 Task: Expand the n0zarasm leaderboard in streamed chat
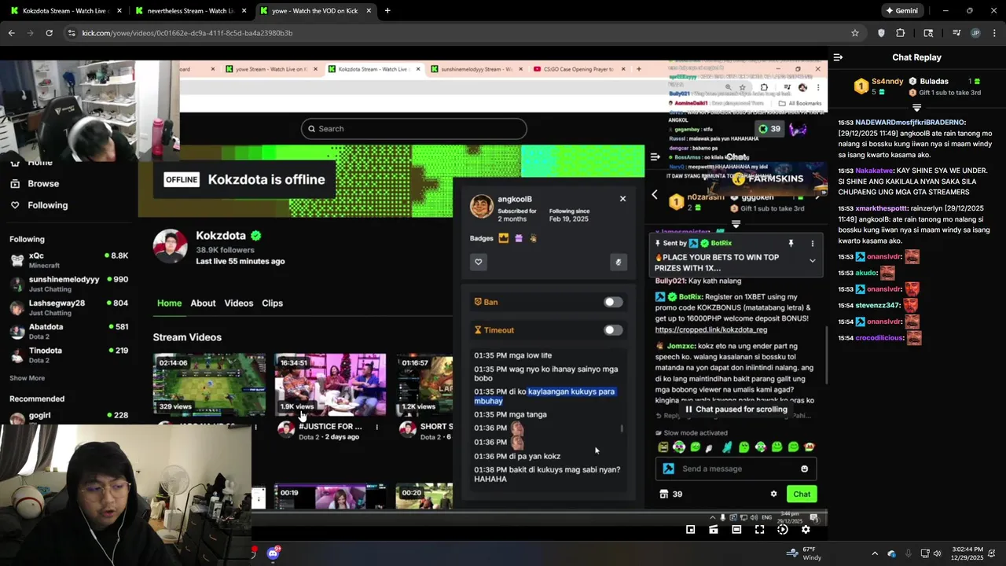[736, 224]
